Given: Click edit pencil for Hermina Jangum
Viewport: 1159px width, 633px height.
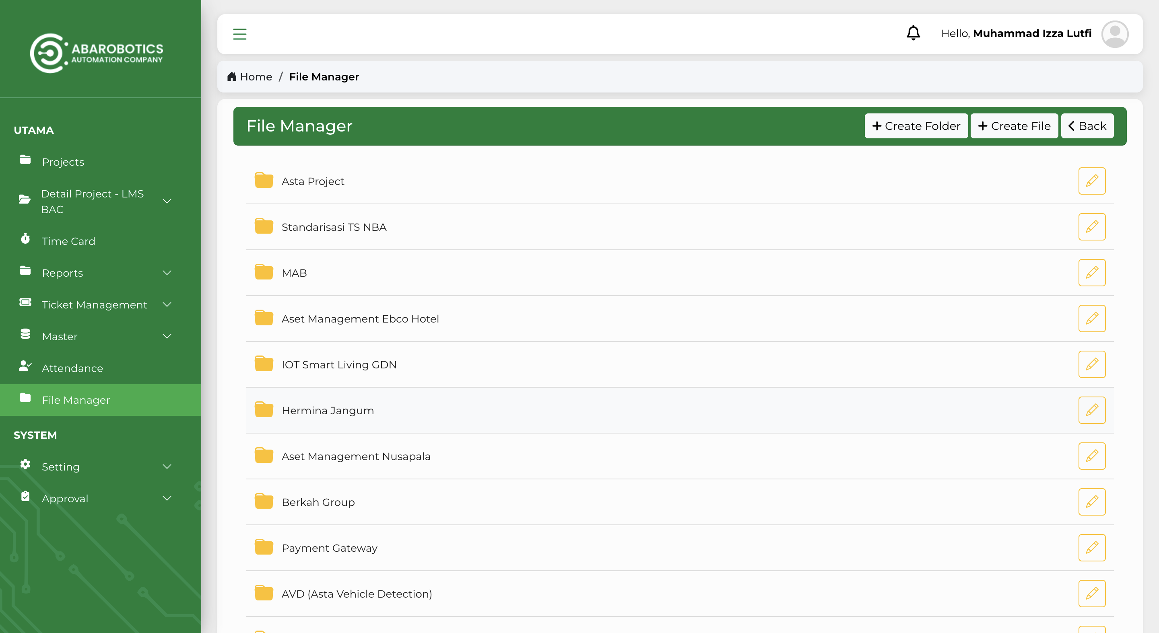Looking at the screenshot, I should (x=1091, y=411).
